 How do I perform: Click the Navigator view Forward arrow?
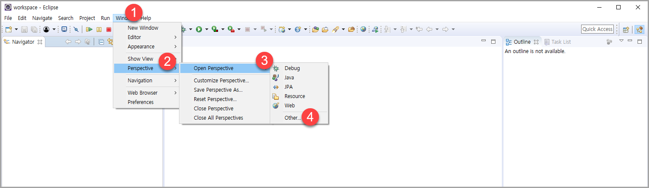(78, 42)
